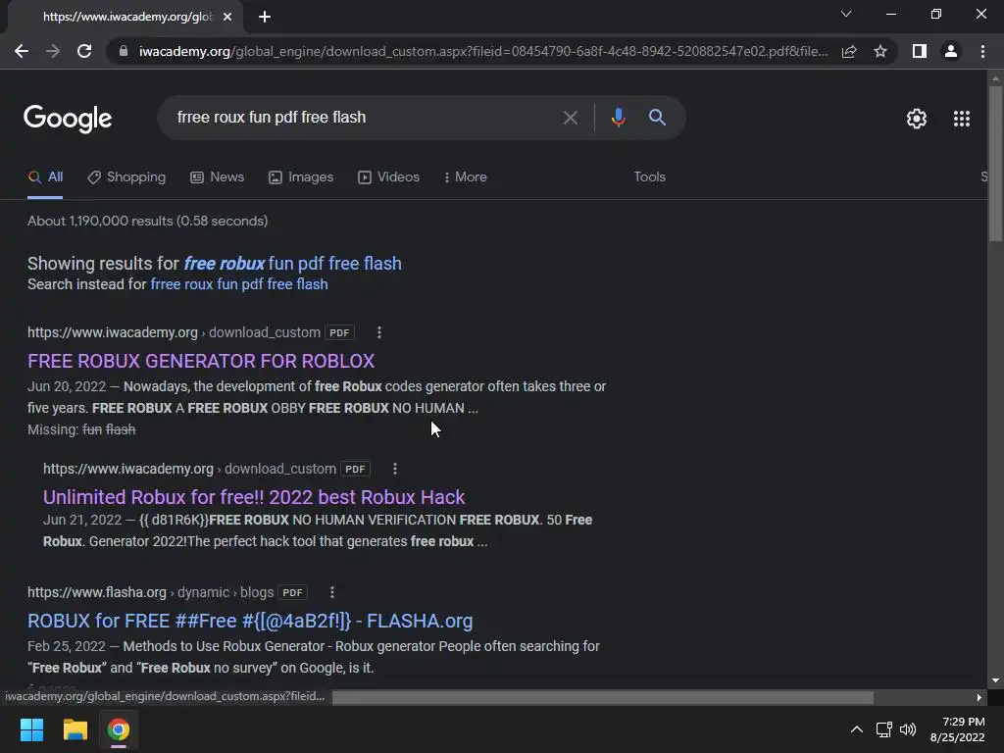This screenshot has width=1004, height=753.
Task: Open options for FREE ROBUX GENERATOR result
Action: click(379, 332)
